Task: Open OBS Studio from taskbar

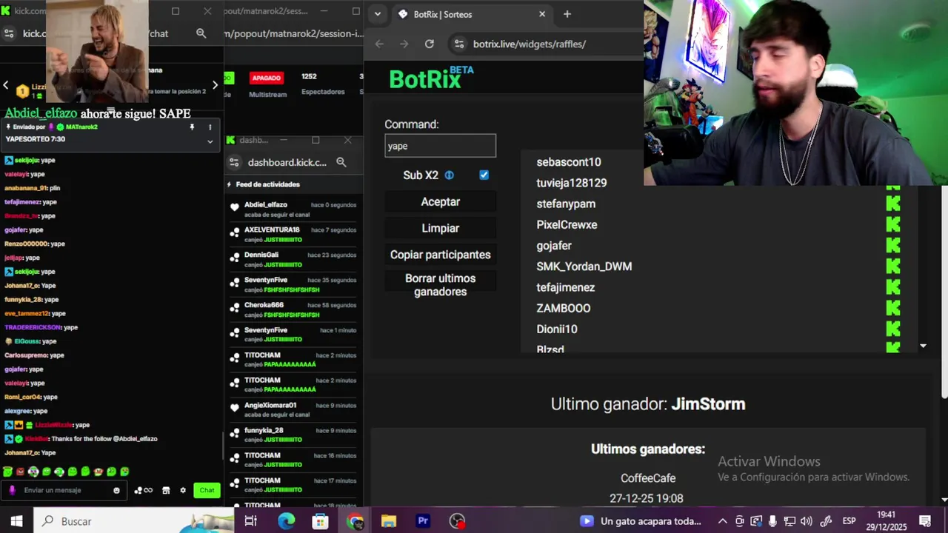Action: [458, 521]
